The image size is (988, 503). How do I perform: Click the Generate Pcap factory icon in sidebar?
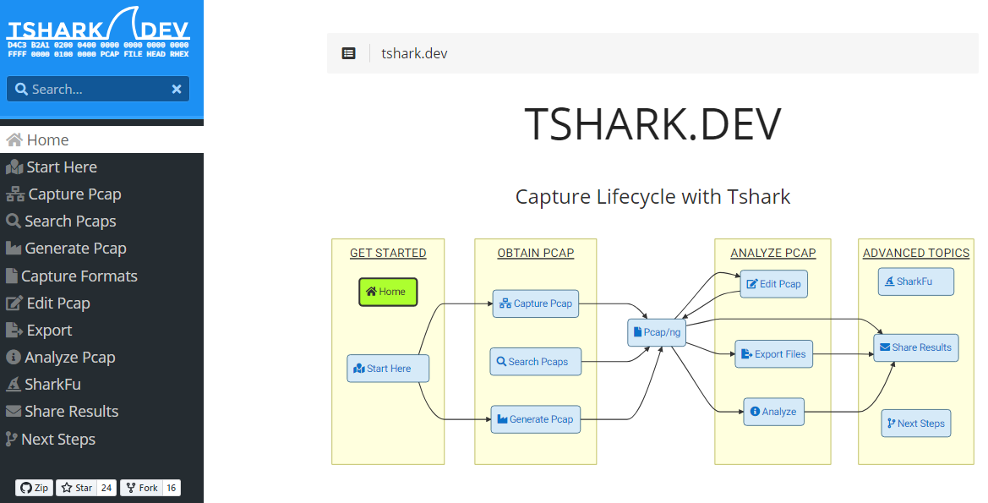tap(14, 249)
